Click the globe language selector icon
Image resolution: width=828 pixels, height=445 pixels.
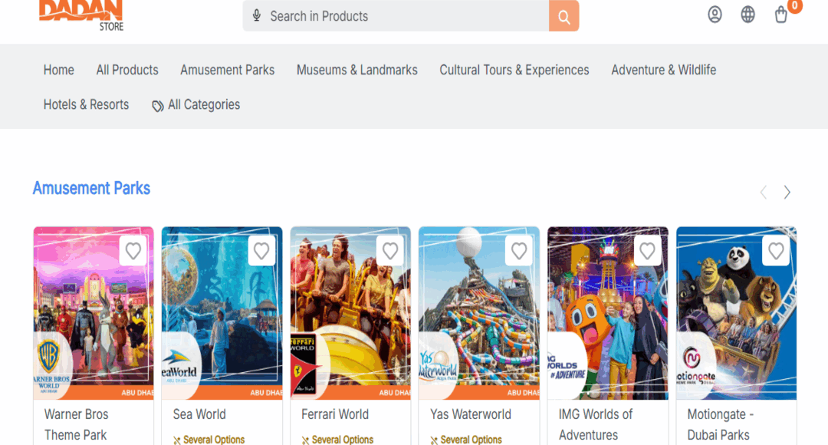(x=747, y=15)
